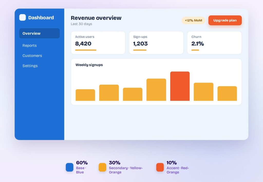Click the Upgrade plan button
This screenshot has width=263, height=182.
point(225,20)
